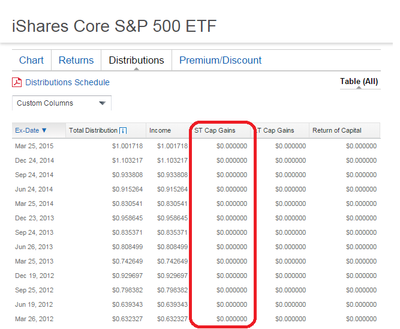Select the Sep 25, 2012 date cell
Screen dimensions: 400x329
[x=34, y=290]
